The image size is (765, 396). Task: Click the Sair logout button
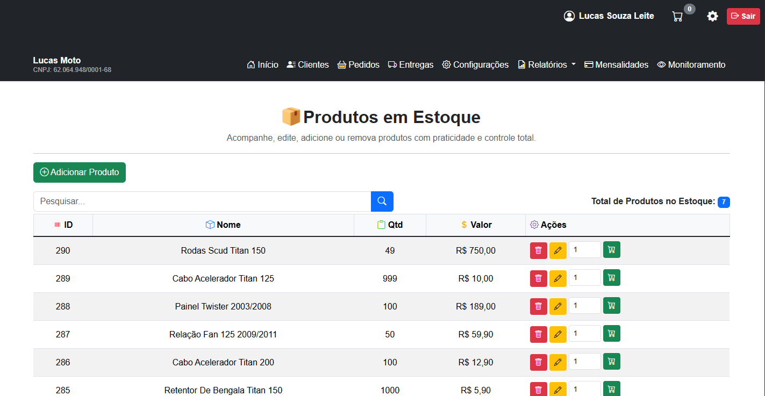coord(743,16)
